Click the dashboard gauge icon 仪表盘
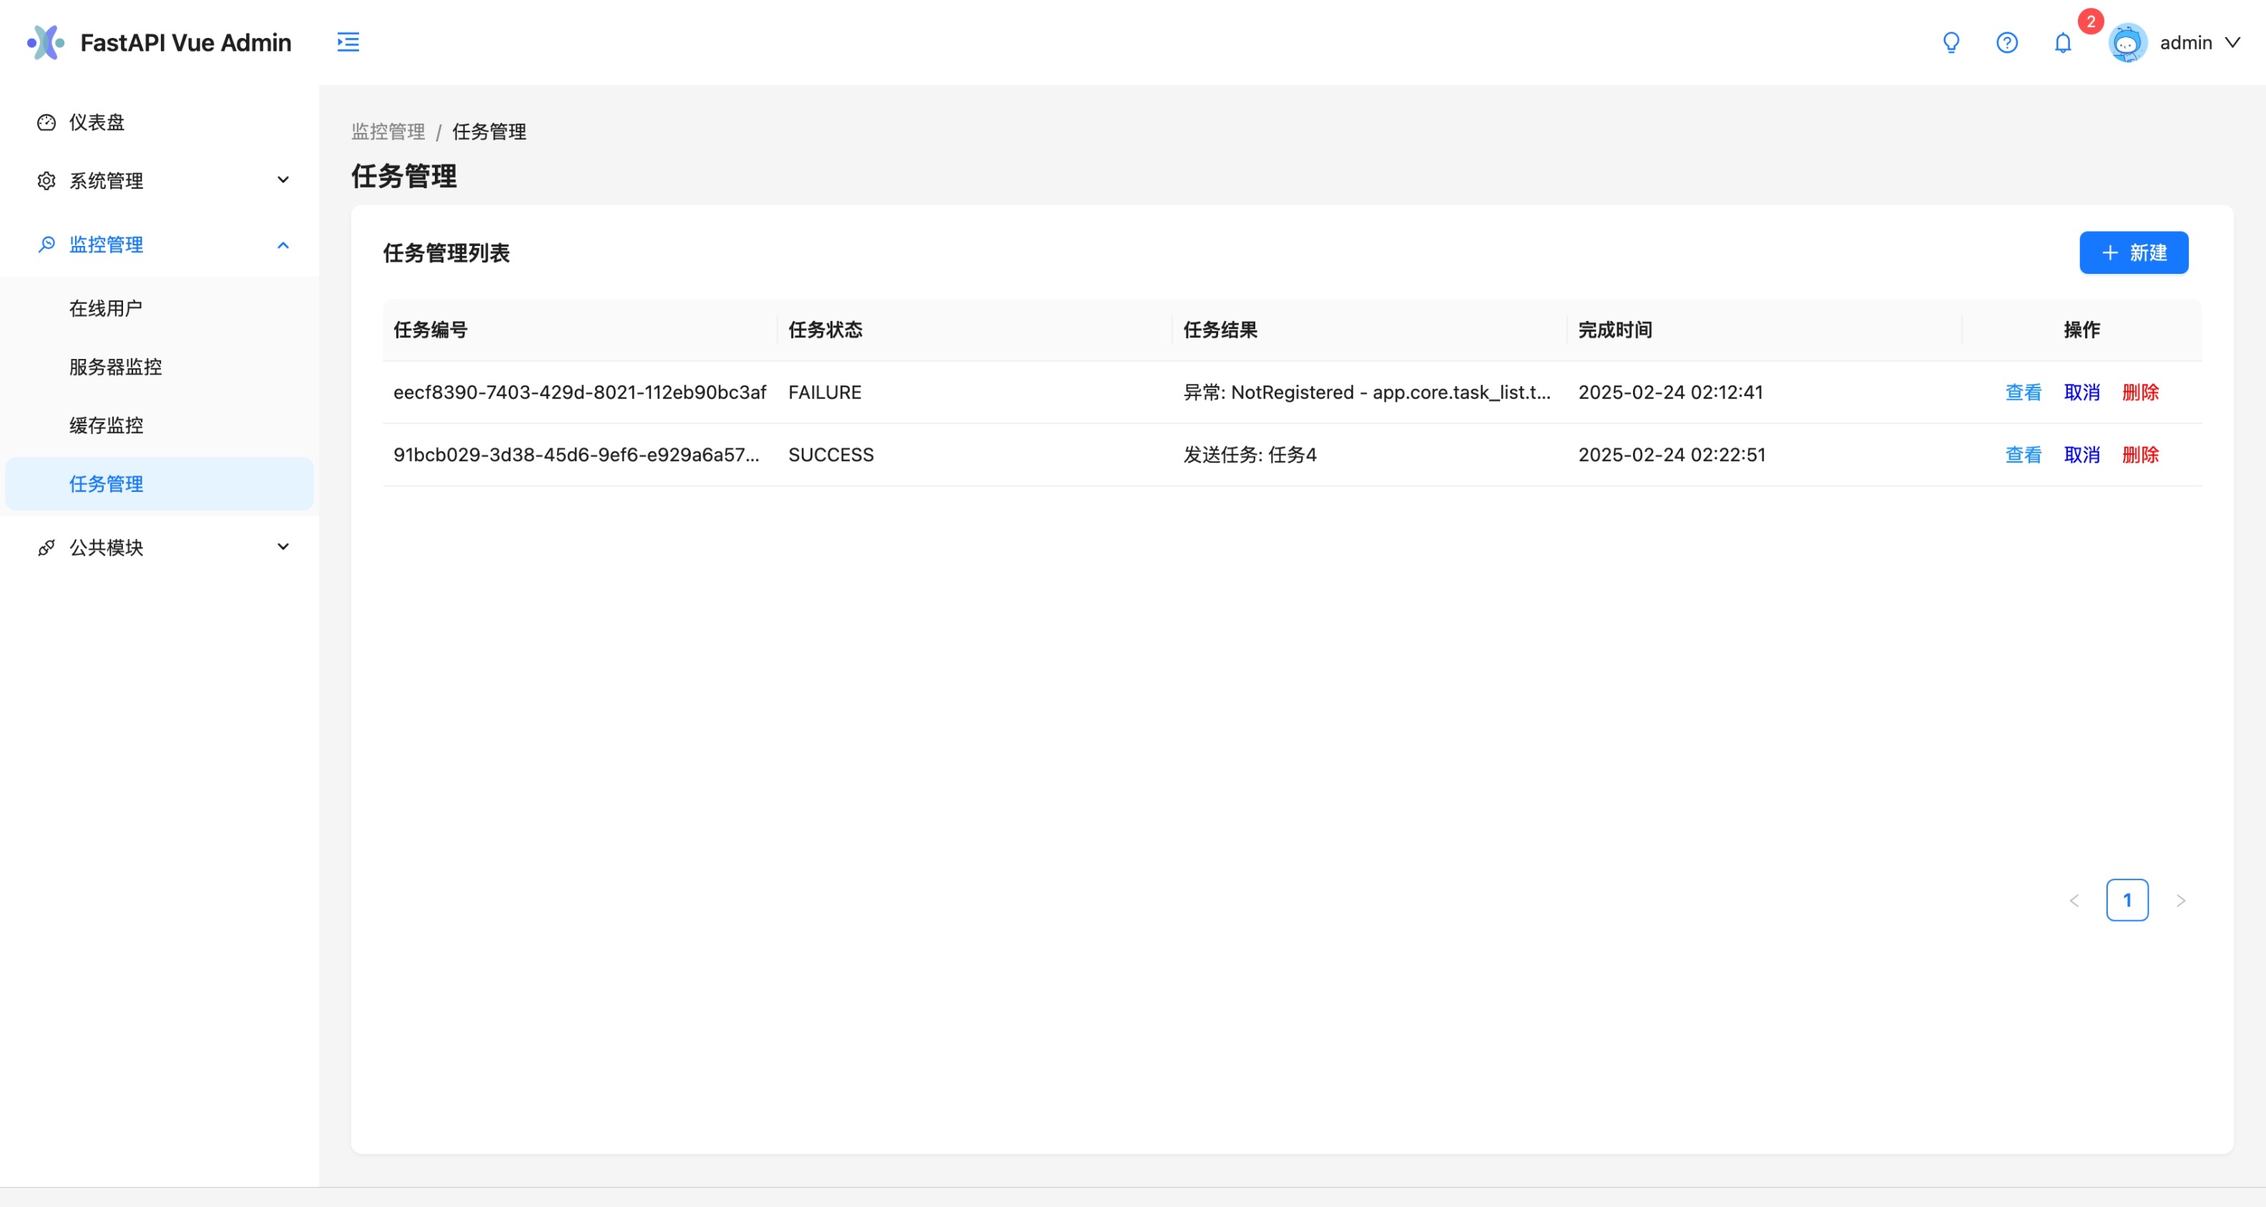This screenshot has width=2266, height=1207. pyautogui.click(x=46, y=122)
